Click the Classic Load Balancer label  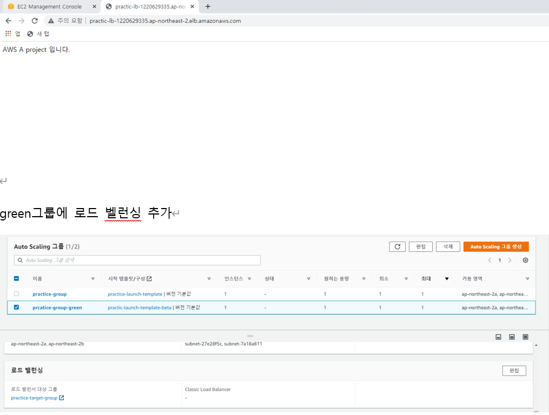point(208,390)
